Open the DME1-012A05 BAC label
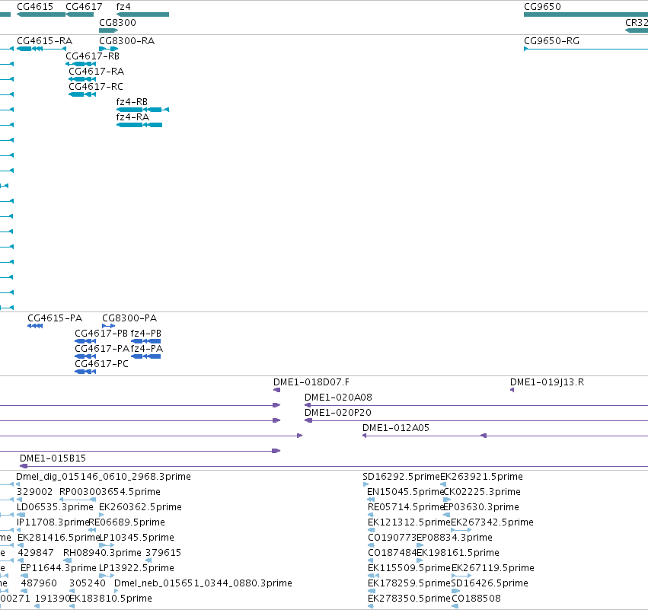 coord(396,428)
